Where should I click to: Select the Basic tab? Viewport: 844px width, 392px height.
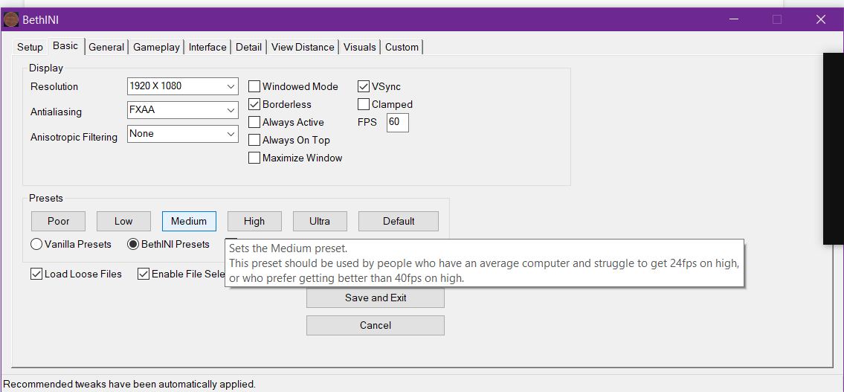tap(65, 46)
